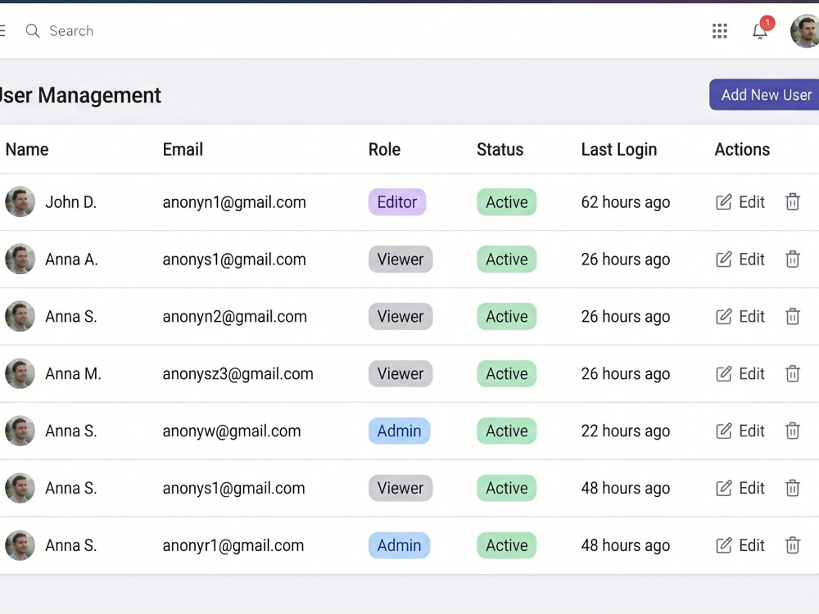Delete Anna M. using the trash icon
The width and height of the screenshot is (819, 614).
pyautogui.click(x=792, y=373)
